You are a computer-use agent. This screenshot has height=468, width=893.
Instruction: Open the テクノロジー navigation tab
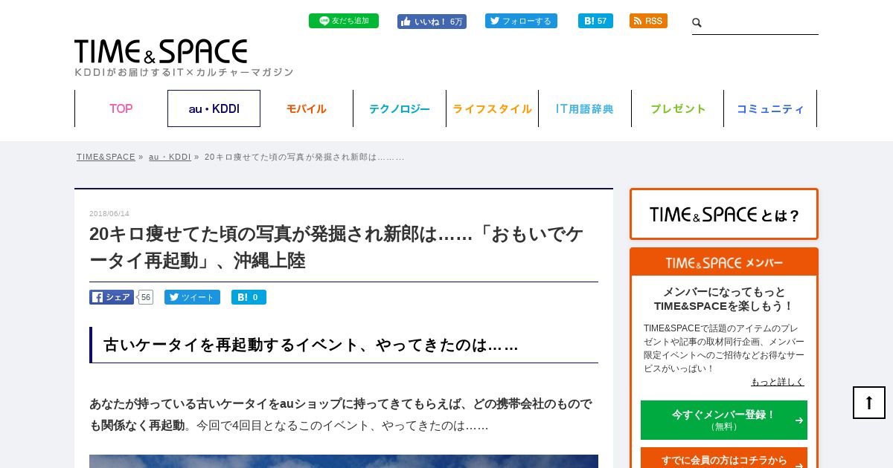[400, 108]
